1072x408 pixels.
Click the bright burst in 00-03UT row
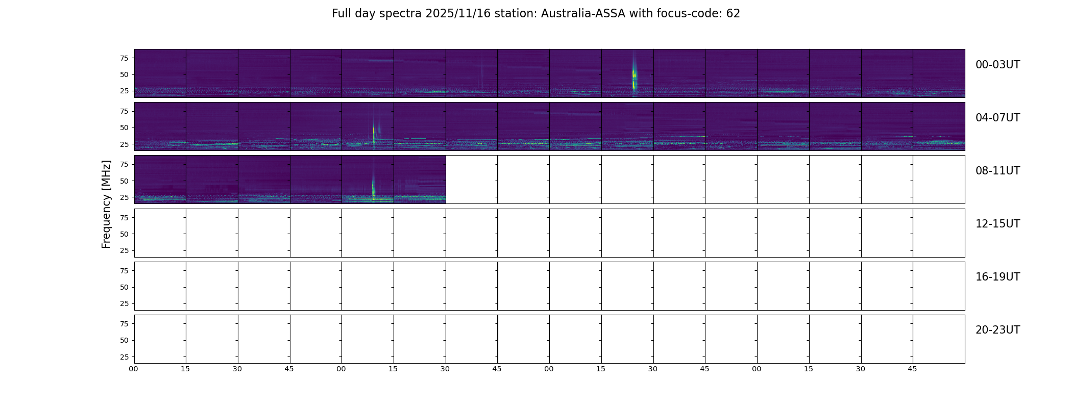click(x=634, y=73)
